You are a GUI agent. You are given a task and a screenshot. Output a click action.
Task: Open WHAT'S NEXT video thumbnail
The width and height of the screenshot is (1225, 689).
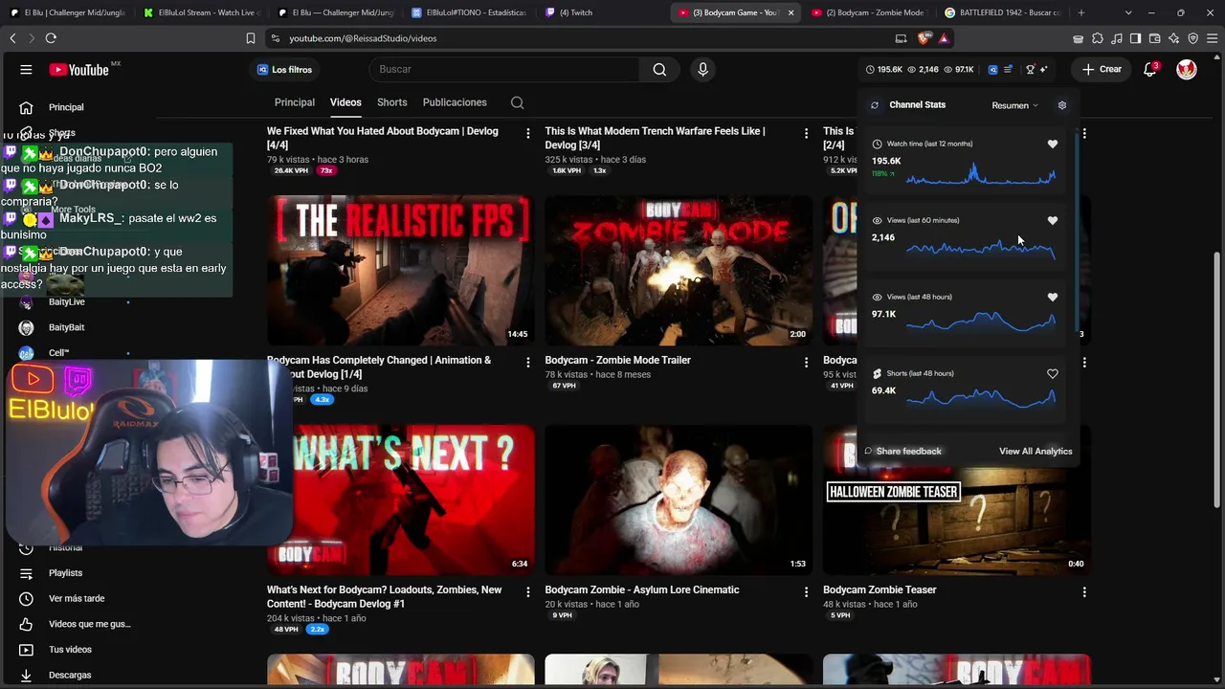401,500
